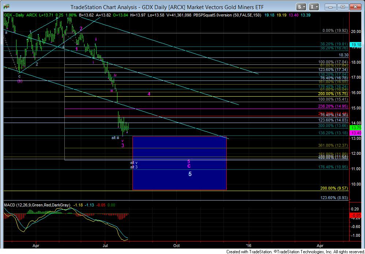The height and width of the screenshot is (254, 365).
Task: Click the 'GDX - Daily ARCX' symbol label
Action: 20,15
